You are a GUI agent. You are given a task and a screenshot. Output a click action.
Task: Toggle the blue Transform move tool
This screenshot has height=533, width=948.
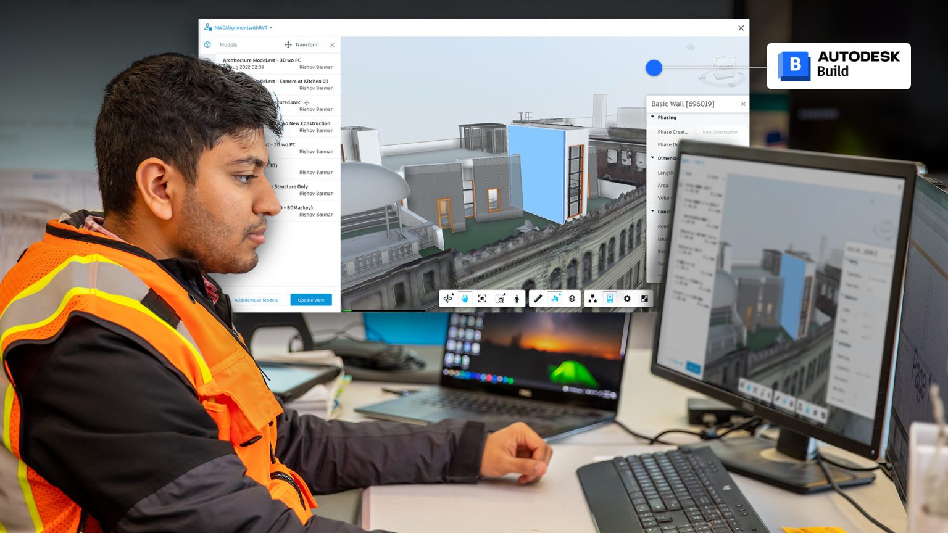click(x=555, y=299)
